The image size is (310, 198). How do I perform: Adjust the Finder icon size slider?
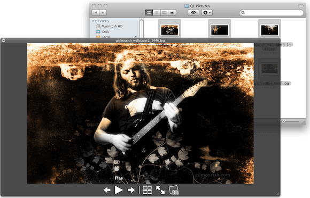pyautogui.click(x=283, y=122)
